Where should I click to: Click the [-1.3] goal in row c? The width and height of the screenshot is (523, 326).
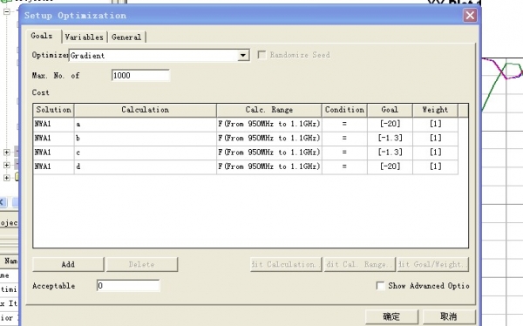click(x=390, y=153)
